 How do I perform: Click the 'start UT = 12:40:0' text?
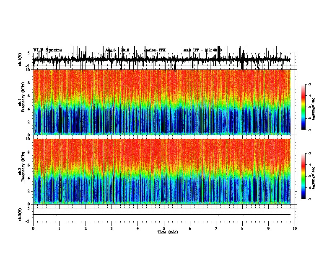click(x=202, y=50)
